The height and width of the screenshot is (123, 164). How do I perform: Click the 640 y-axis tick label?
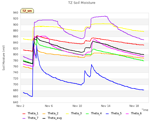[x=16, y=102]
